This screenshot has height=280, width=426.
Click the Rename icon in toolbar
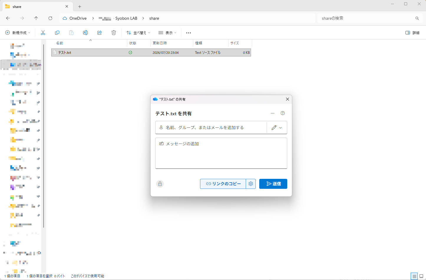tap(85, 33)
